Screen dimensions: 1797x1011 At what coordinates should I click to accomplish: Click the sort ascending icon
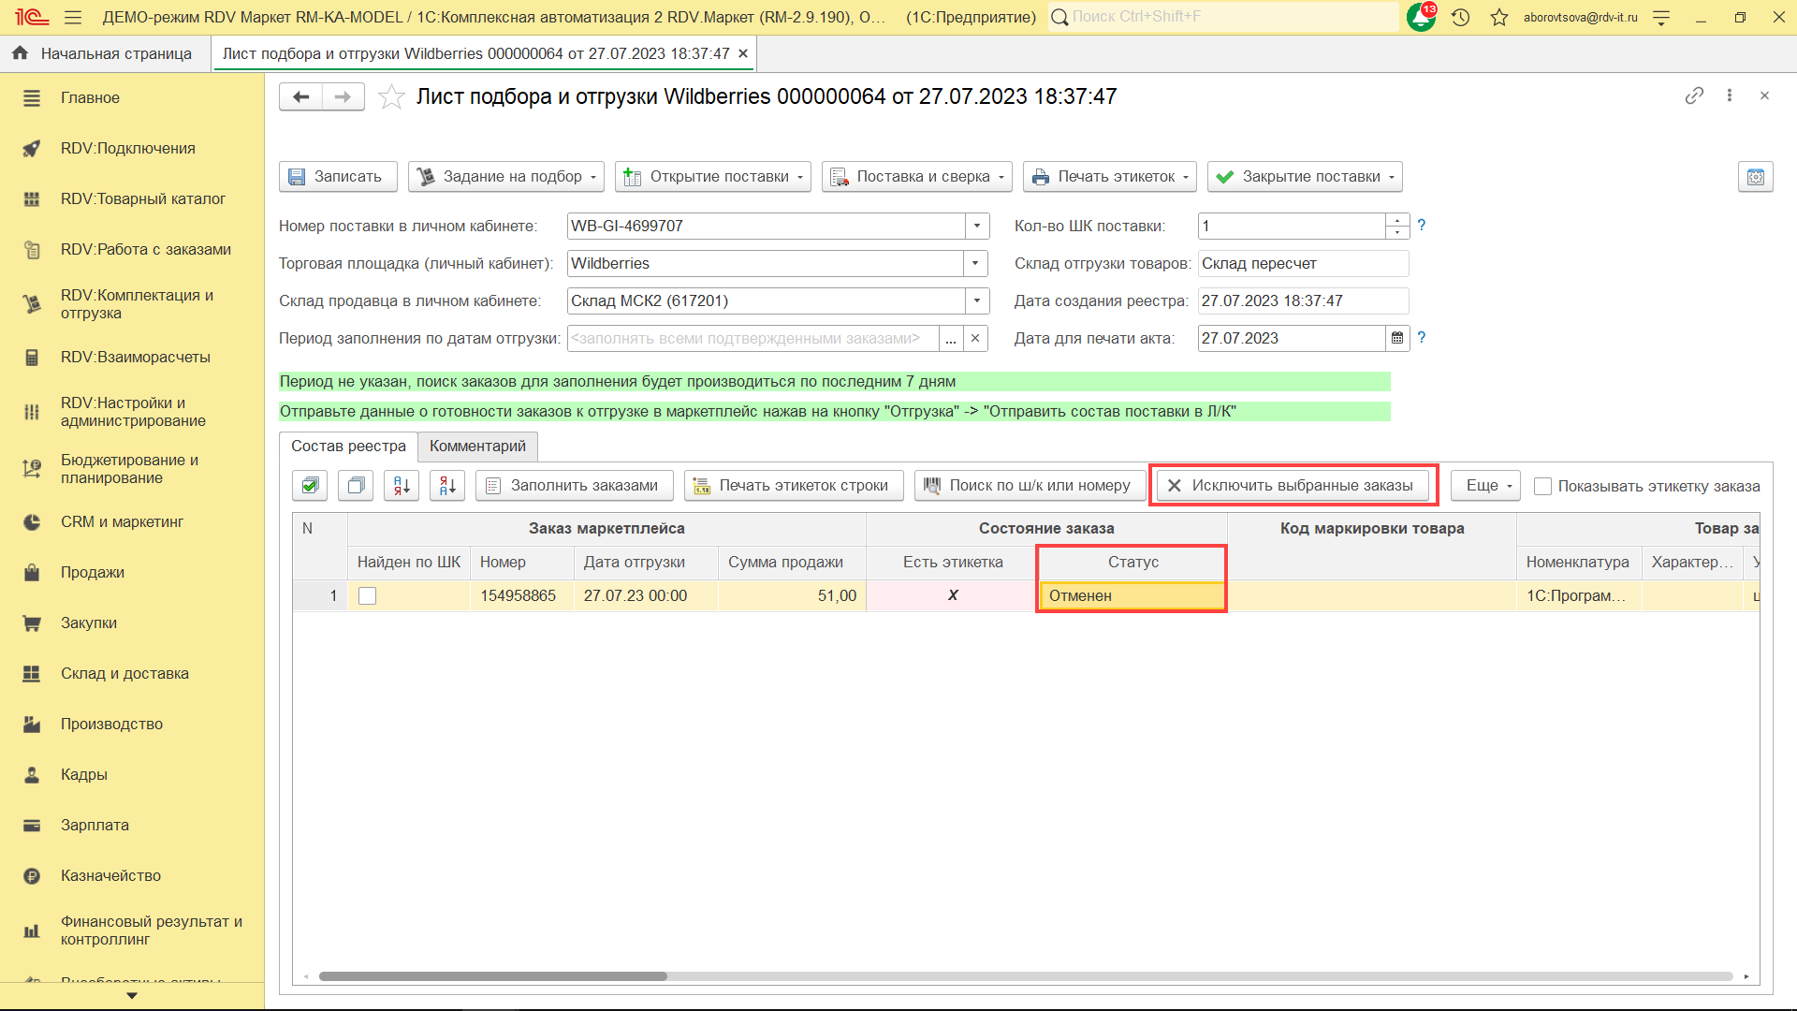[402, 485]
